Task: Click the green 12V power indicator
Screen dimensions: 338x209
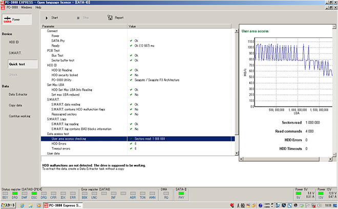Action: click(321, 193)
